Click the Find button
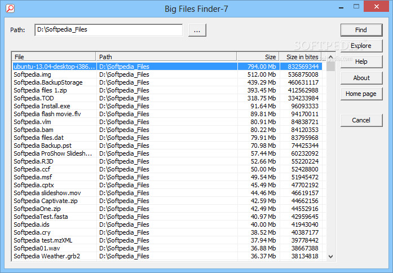 [361, 30]
